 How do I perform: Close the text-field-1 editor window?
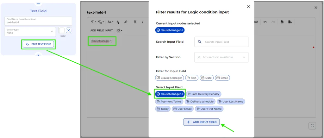click(316, 8)
